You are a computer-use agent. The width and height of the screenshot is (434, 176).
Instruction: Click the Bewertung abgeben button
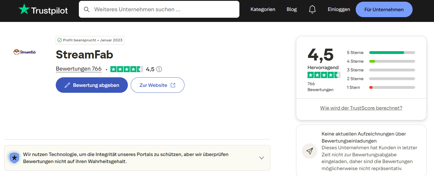pos(92,85)
